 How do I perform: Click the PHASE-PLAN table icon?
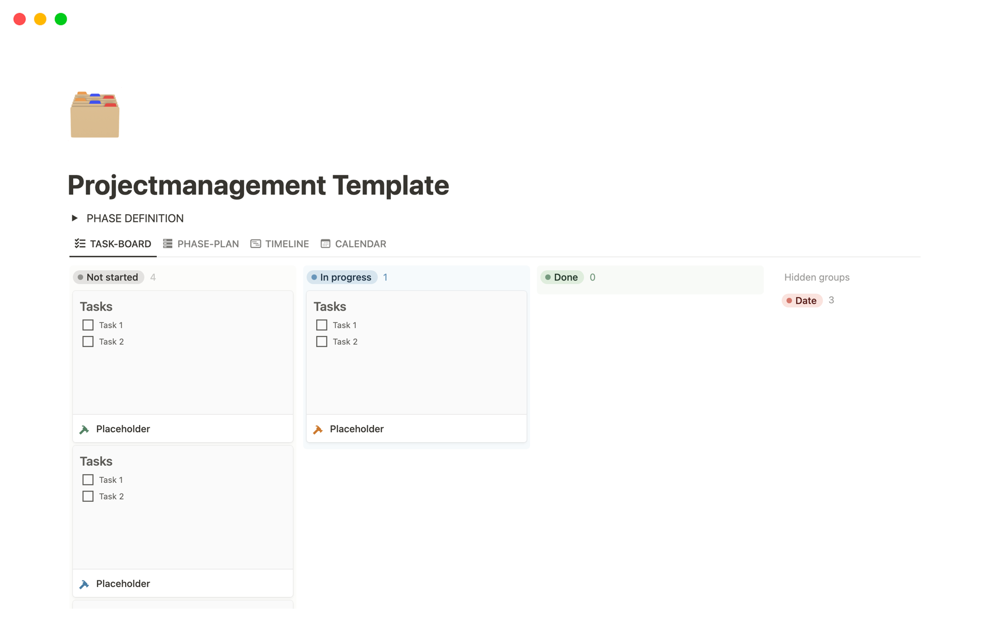click(168, 243)
